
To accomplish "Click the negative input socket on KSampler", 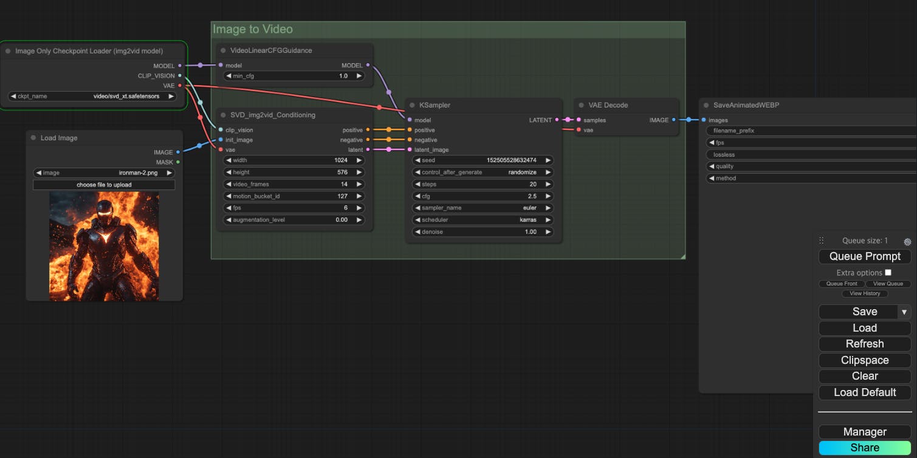I will tap(410, 140).
